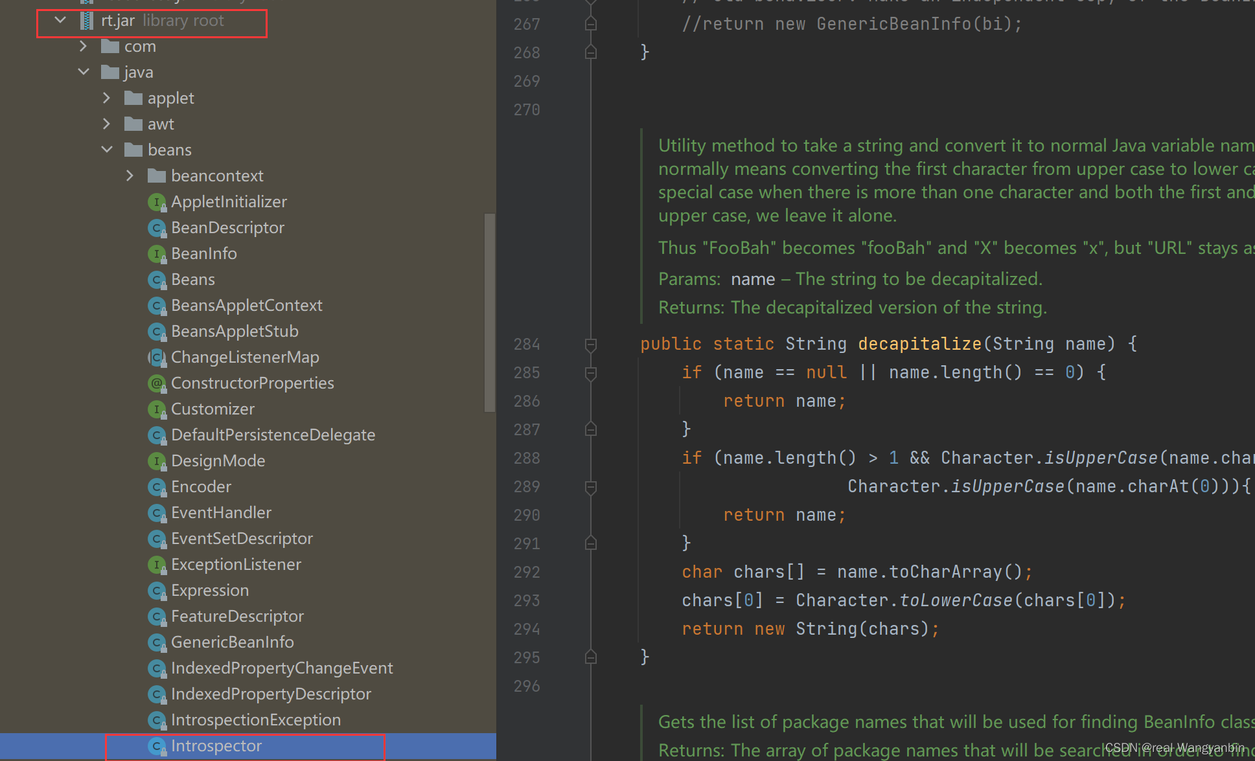
Task: Fold the if block at line 285
Action: point(591,373)
